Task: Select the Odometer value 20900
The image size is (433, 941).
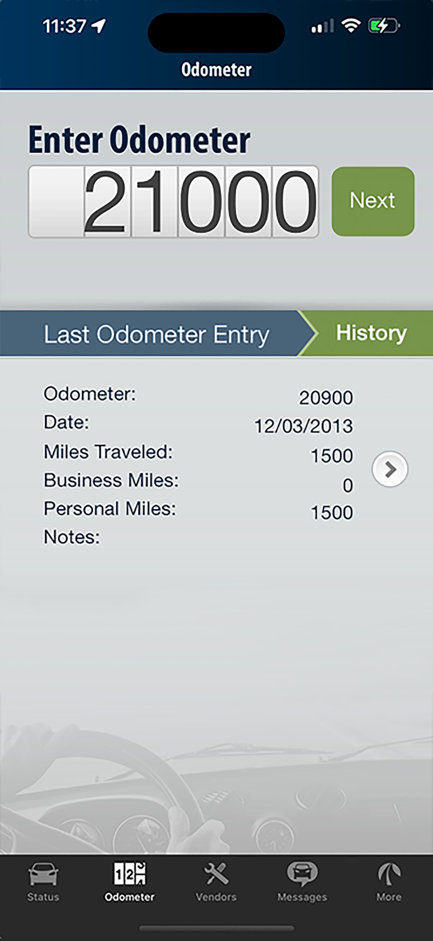Action: pos(326,397)
